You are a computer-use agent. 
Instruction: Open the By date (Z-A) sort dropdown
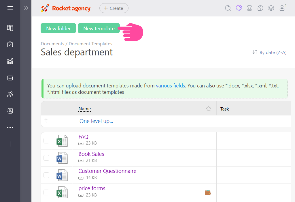click(x=269, y=53)
